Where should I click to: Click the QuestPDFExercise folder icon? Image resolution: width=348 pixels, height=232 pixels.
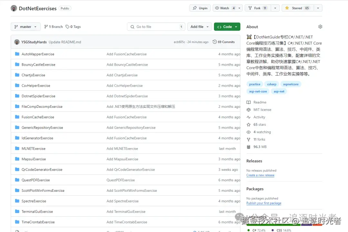[x=17, y=180]
